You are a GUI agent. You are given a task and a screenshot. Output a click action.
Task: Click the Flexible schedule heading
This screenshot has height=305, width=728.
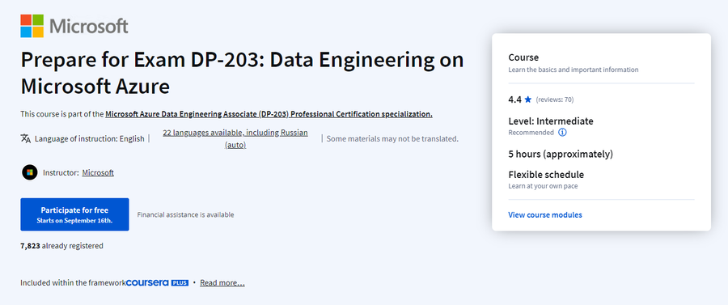click(546, 175)
